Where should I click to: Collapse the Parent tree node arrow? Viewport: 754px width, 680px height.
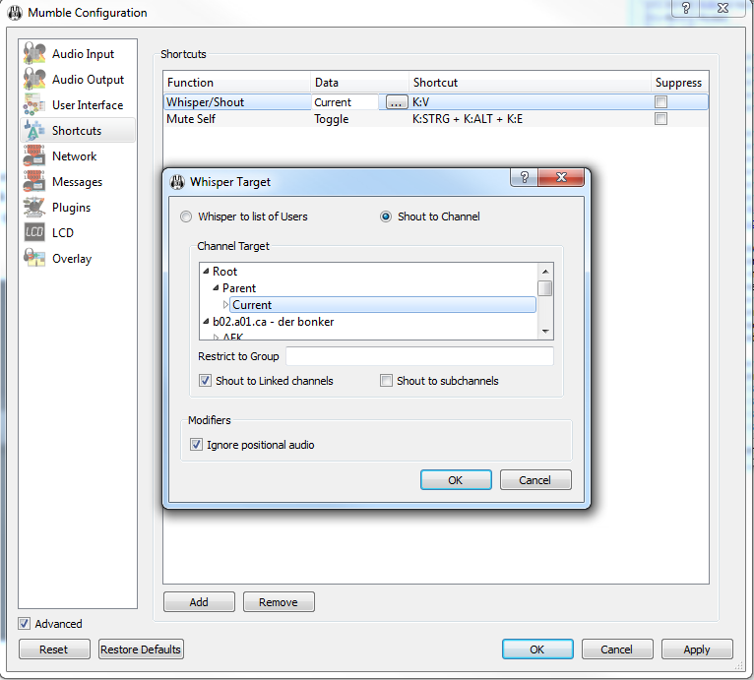(216, 287)
